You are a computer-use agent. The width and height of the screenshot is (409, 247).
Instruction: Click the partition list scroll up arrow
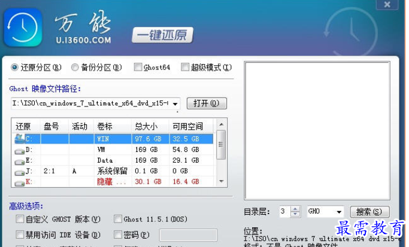221,124
